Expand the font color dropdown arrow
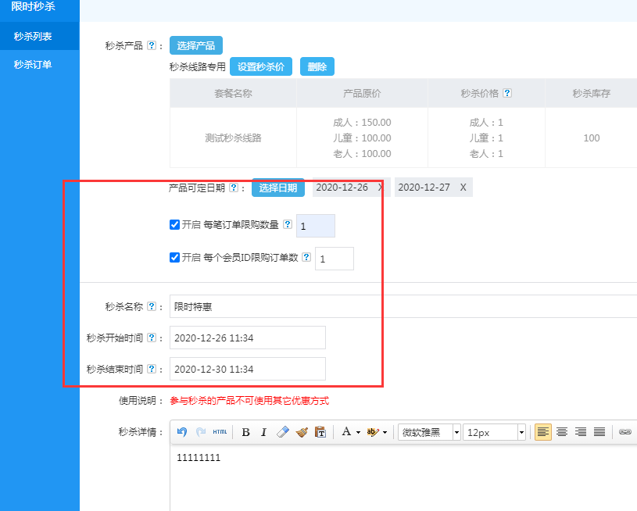The height and width of the screenshot is (511, 637). [358, 432]
